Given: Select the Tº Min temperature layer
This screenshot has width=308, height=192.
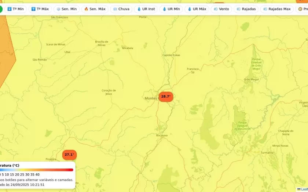Looking at the screenshot, I should click(15, 9).
